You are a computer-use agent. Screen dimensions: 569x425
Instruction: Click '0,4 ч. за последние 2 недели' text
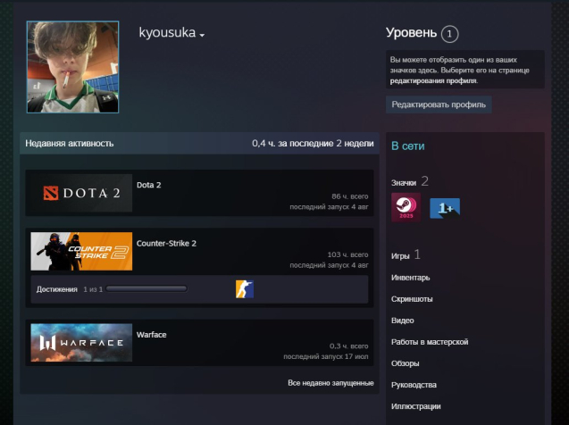(313, 143)
